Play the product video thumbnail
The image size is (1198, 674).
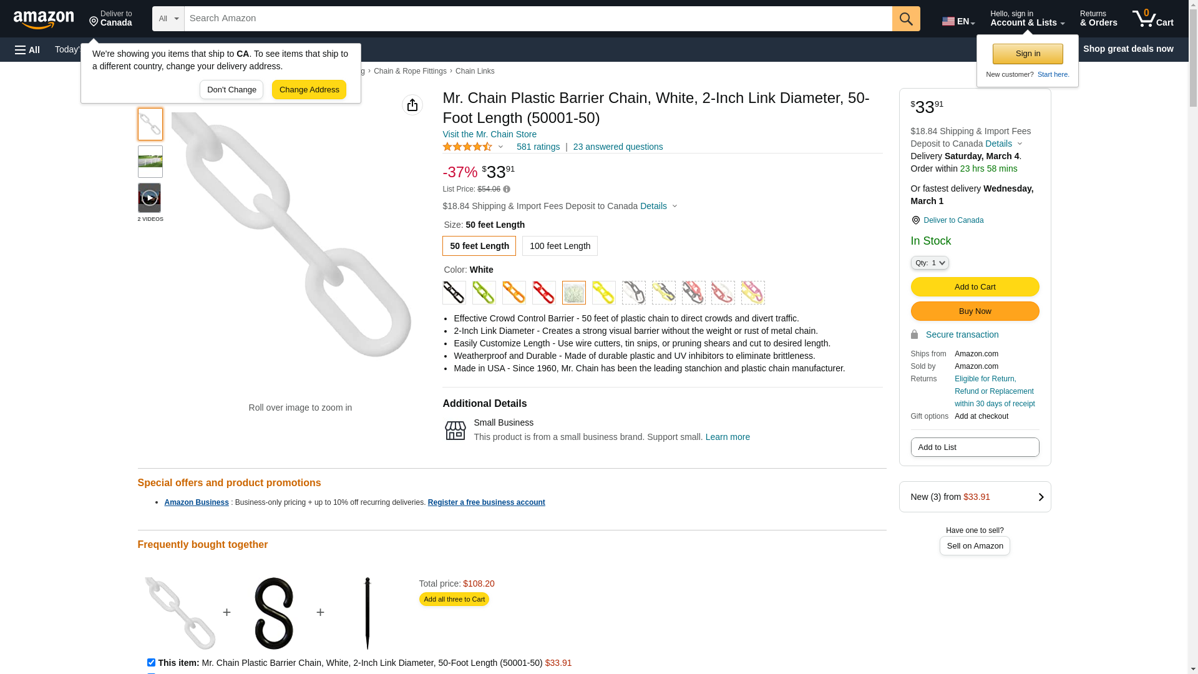click(150, 198)
